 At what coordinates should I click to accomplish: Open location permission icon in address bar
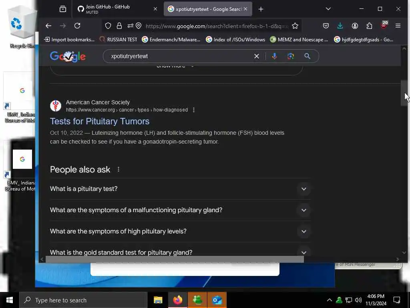click(x=139, y=26)
